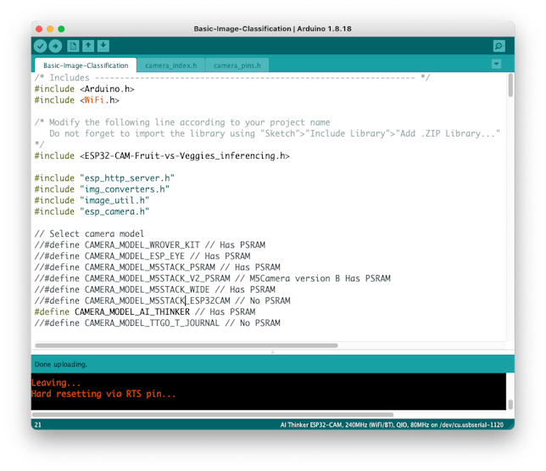Click the 'Done uploading.' status message

(x=60, y=364)
